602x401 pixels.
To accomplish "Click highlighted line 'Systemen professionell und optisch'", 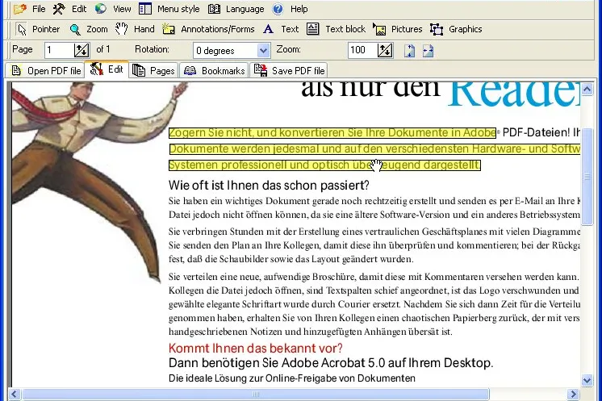I will (324, 165).
